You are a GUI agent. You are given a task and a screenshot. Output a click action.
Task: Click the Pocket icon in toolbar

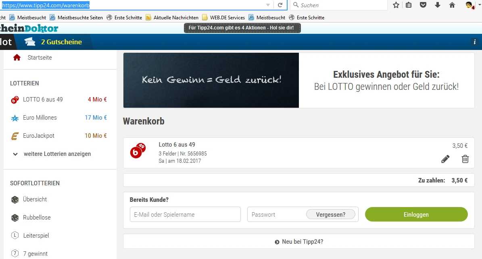pos(423,5)
